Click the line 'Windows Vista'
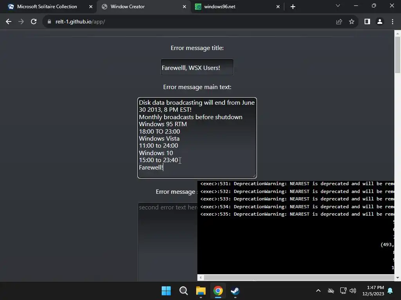 tap(159, 139)
